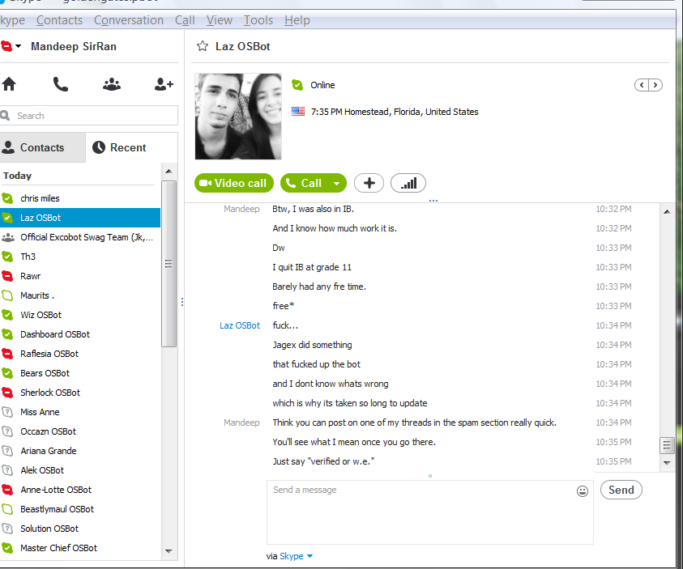
Task: Click the vertical sidebar splitter handle
Action: tap(182, 301)
